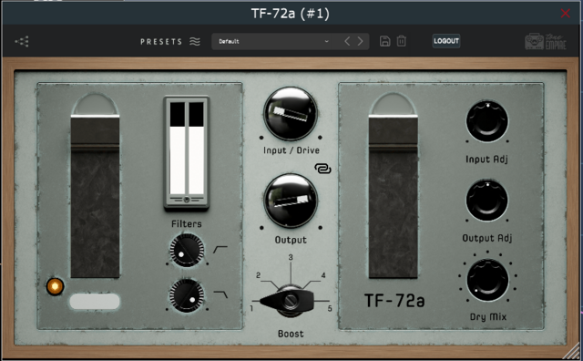Image resolution: width=583 pixels, height=361 pixels.
Task: Click the LOGOUT button
Action: click(x=446, y=41)
